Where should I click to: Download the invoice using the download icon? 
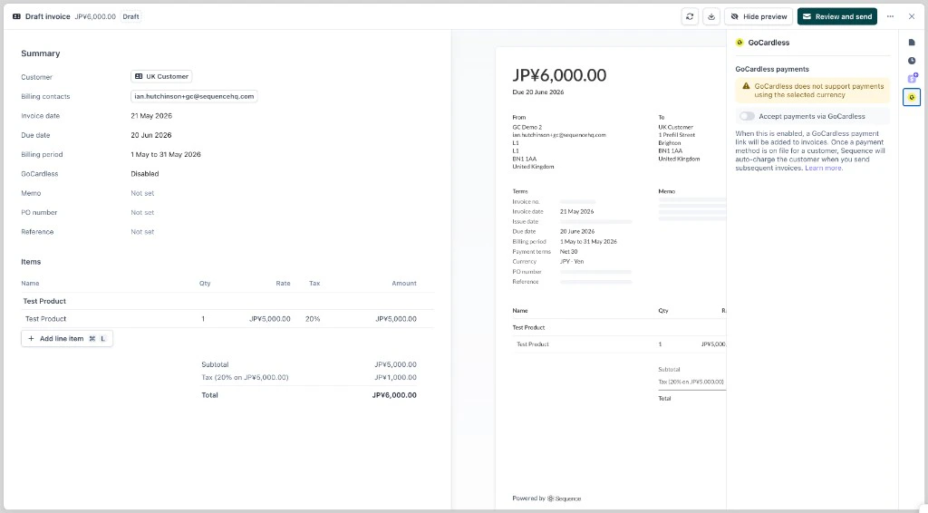tap(711, 16)
